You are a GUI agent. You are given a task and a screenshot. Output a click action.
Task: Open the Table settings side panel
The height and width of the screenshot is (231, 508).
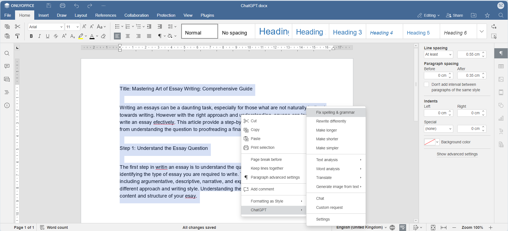click(501, 66)
